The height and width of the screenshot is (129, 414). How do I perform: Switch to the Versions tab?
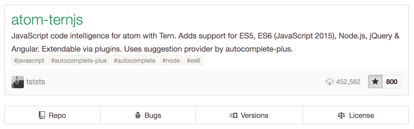[254, 115]
